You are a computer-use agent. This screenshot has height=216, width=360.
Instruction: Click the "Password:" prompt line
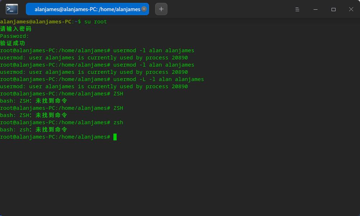point(14,36)
